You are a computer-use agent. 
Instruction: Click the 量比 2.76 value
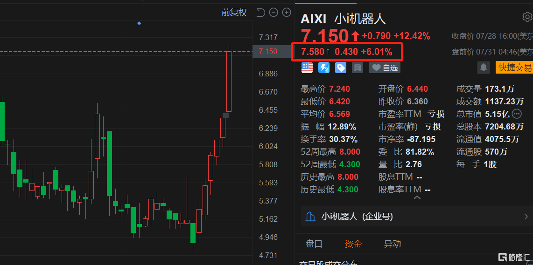point(414,164)
